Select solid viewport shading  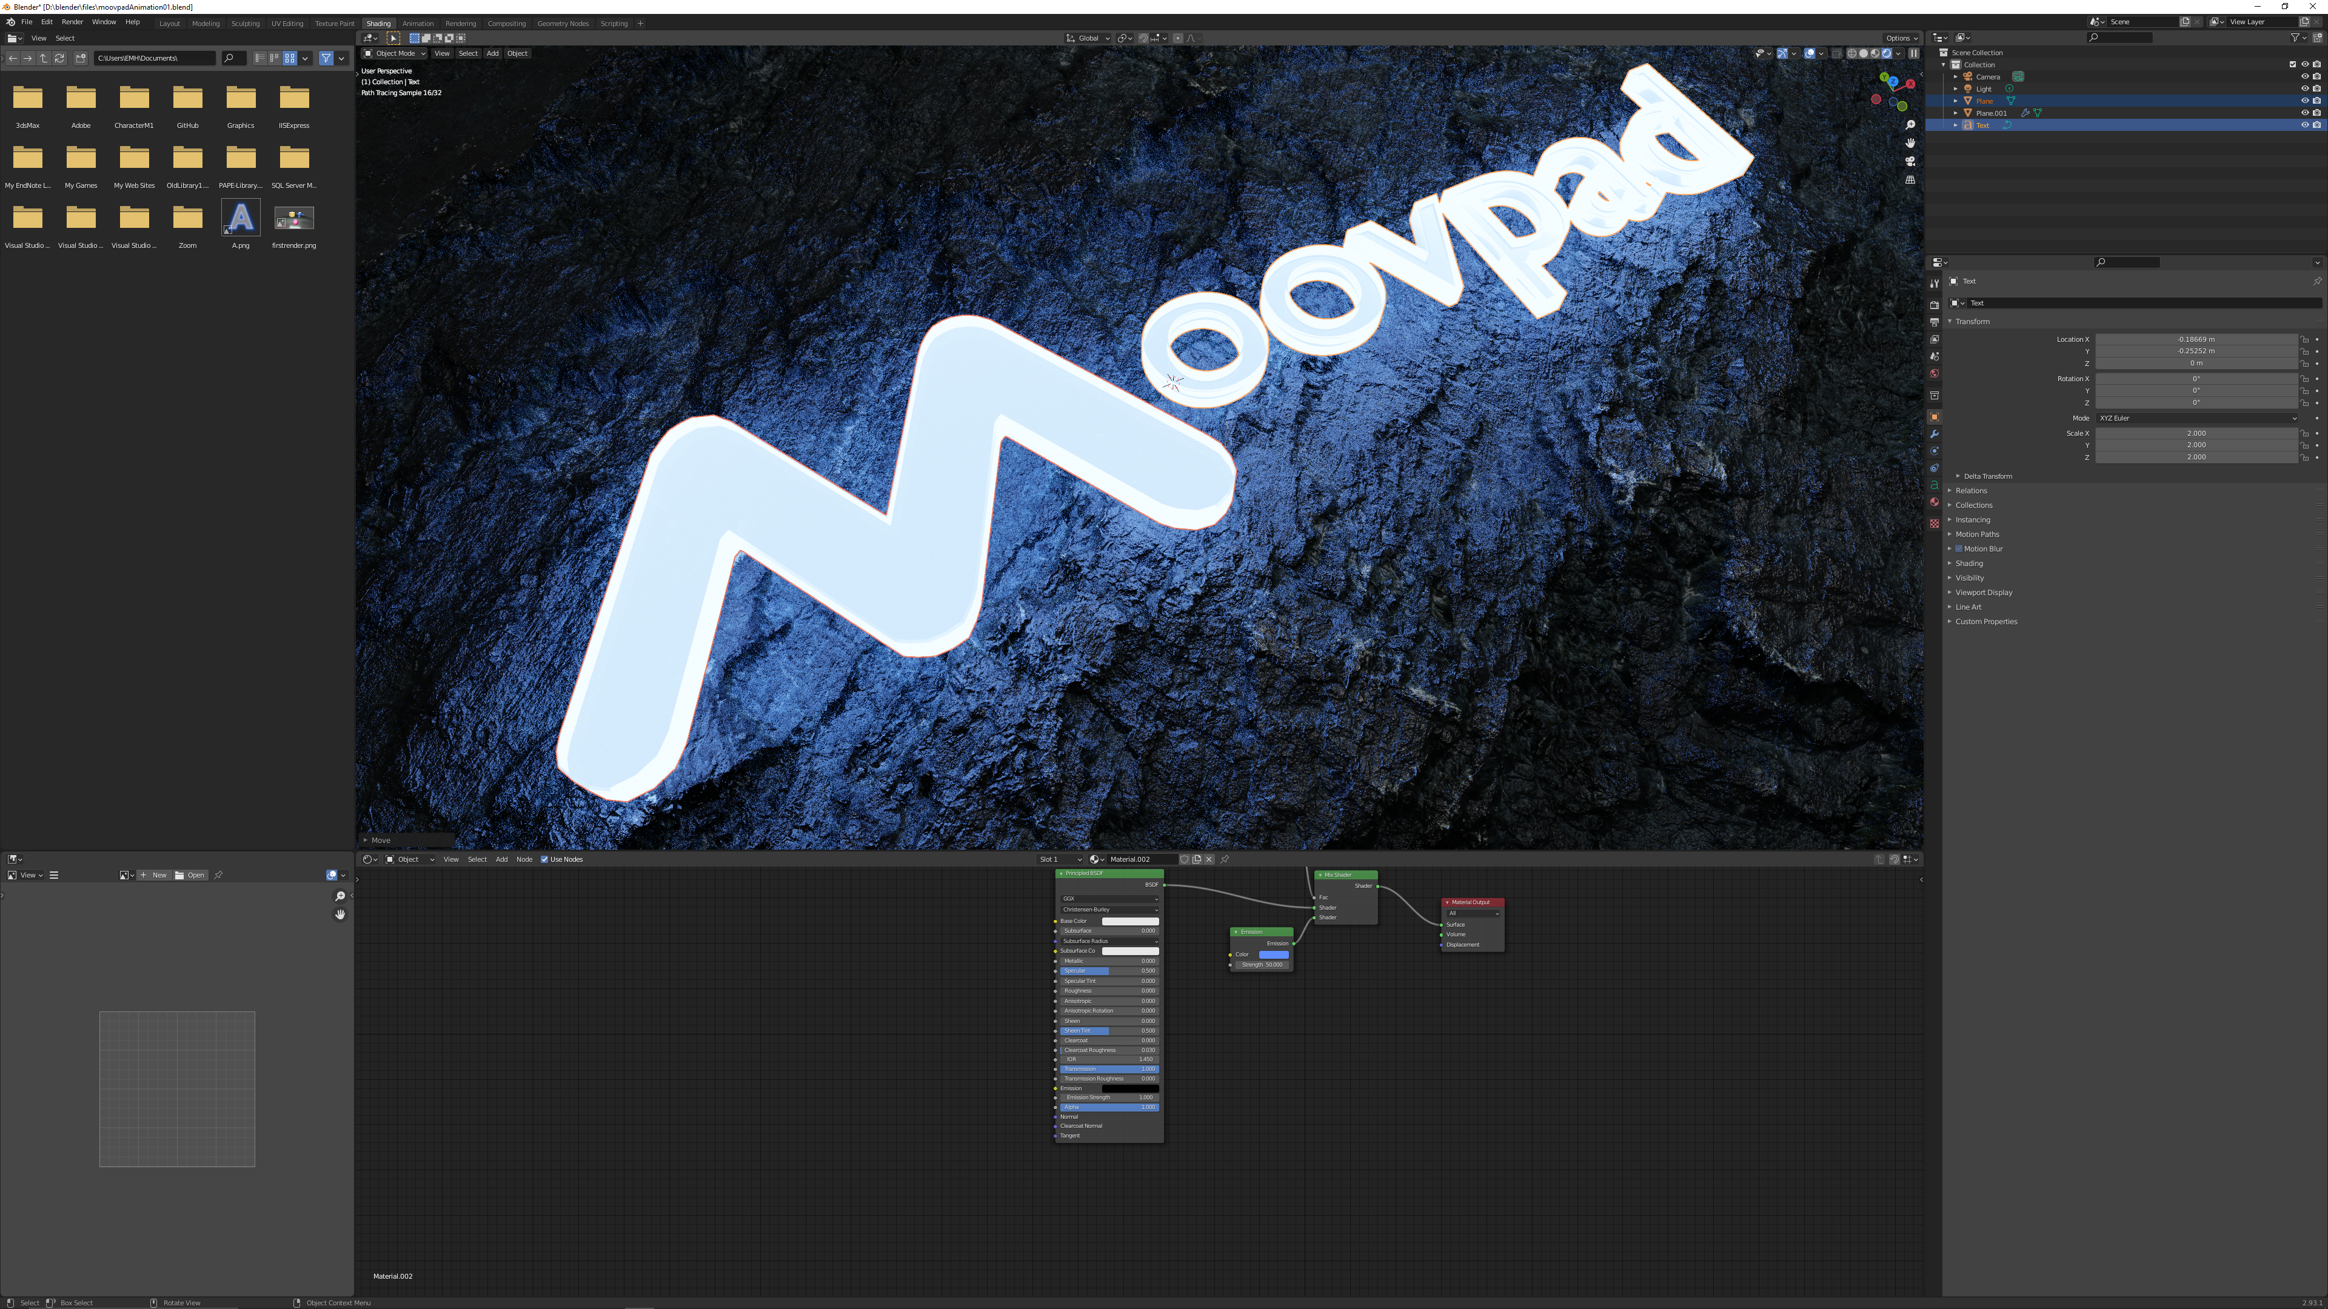1864,53
